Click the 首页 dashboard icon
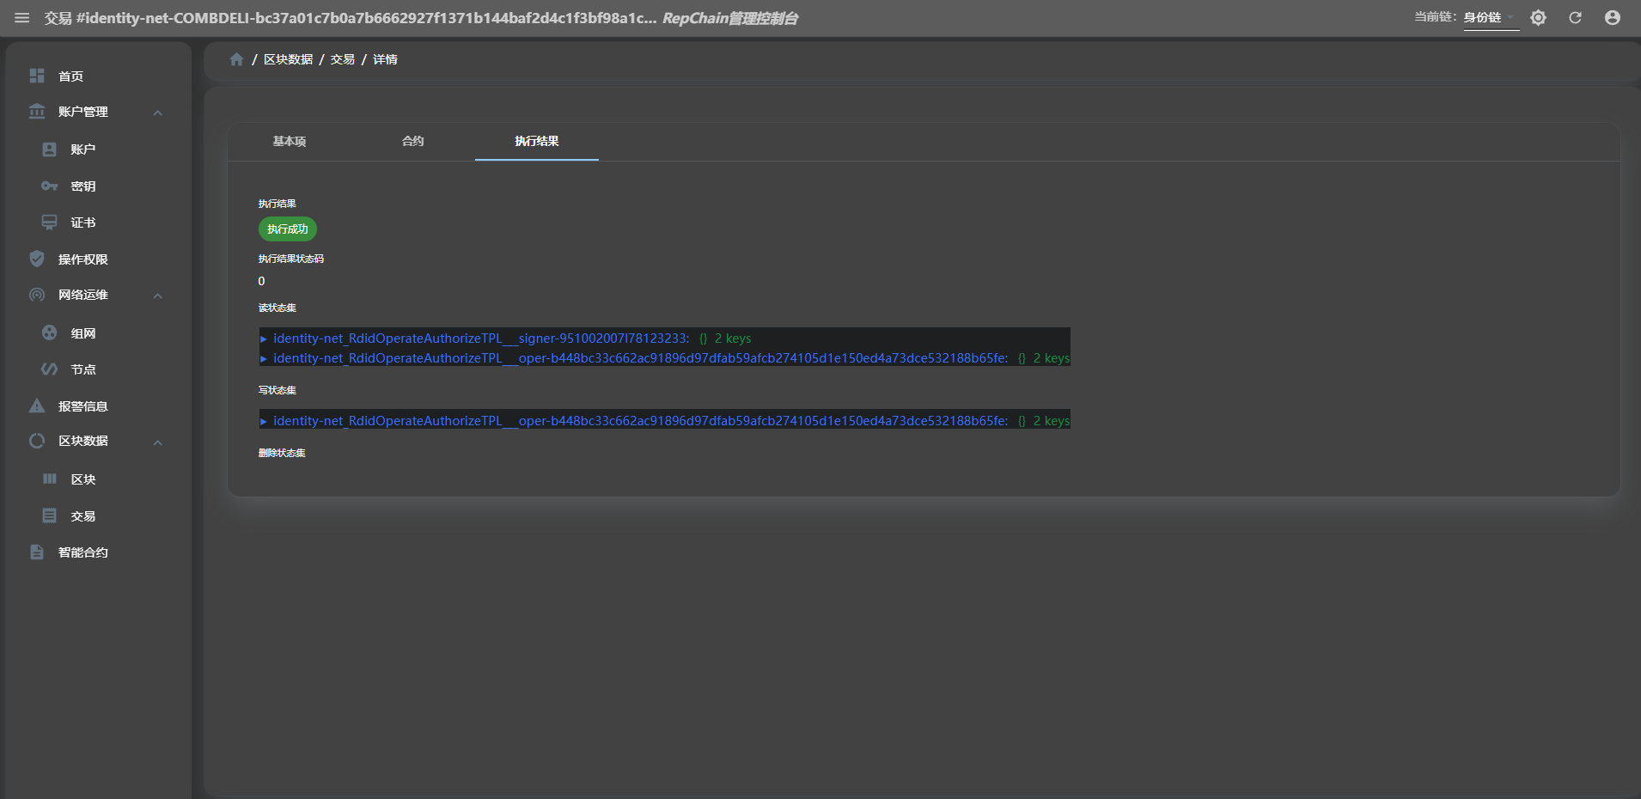The width and height of the screenshot is (1641, 799). pyautogui.click(x=37, y=76)
